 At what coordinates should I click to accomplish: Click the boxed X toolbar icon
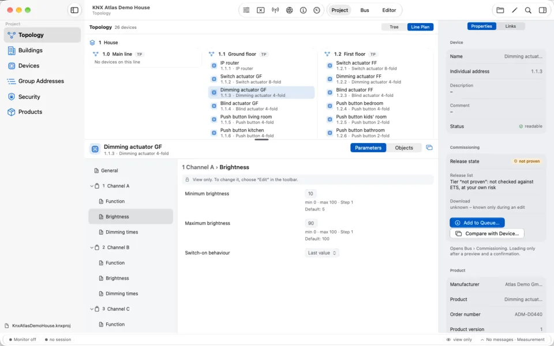click(260, 10)
